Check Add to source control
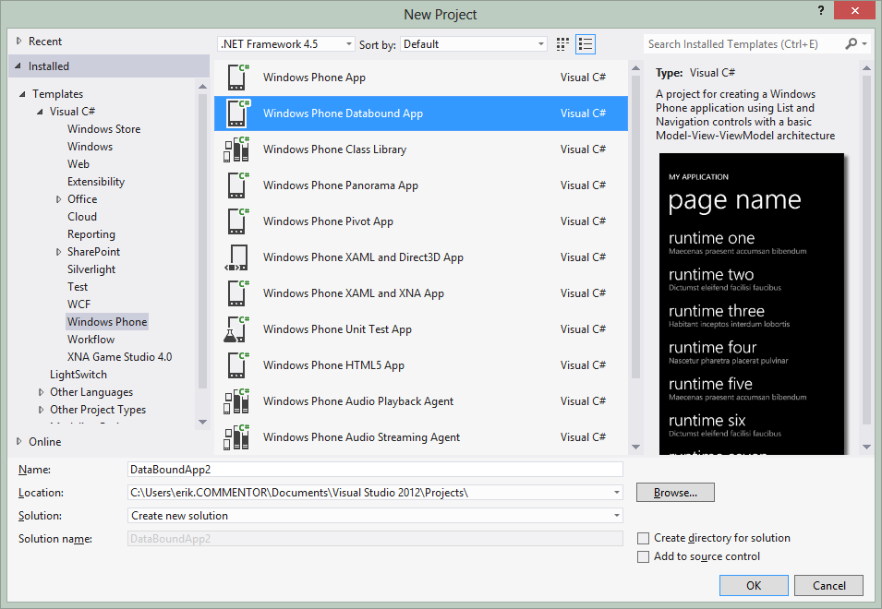882x609 pixels. pos(644,556)
